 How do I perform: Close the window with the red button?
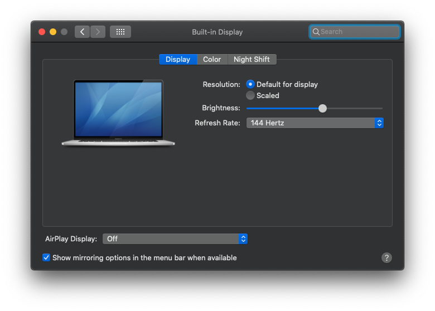(42, 32)
